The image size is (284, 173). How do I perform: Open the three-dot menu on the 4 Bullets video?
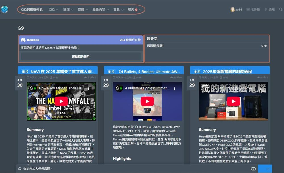coord(174,88)
